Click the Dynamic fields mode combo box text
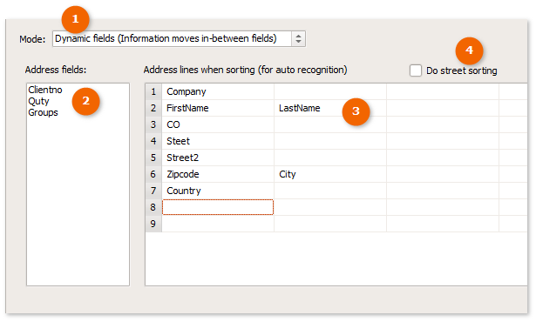536x322 pixels. (x=166, y=38)
